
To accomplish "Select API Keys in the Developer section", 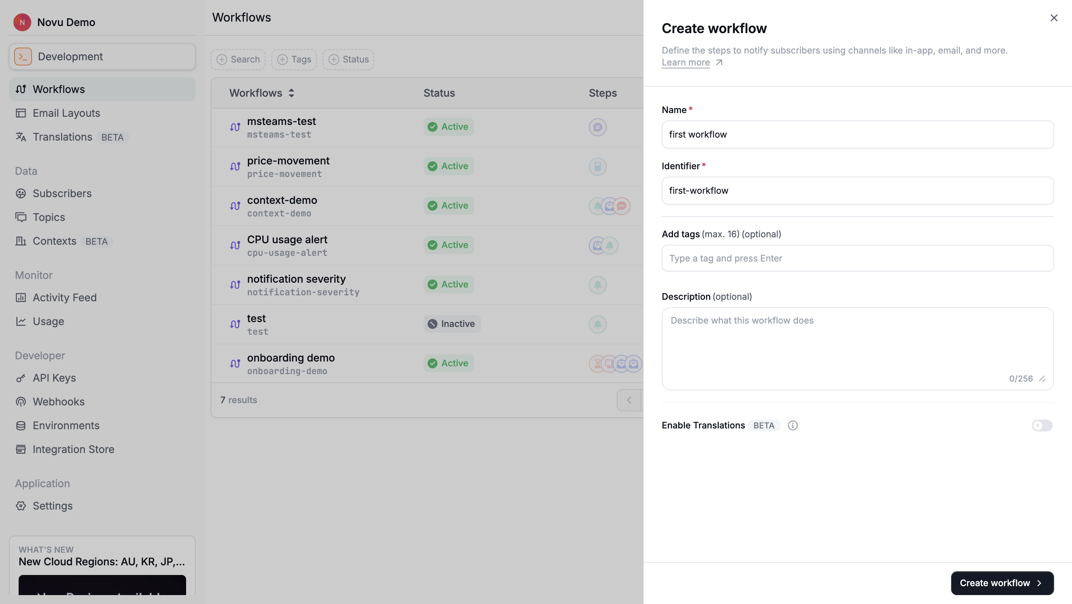I will (x=53, y=377).
